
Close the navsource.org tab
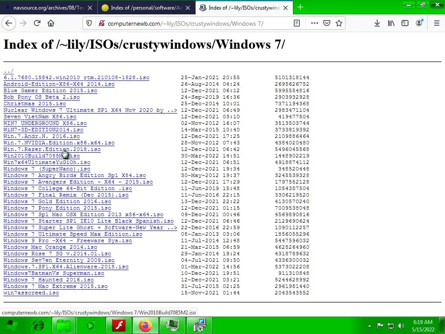(x=90, y=8)
